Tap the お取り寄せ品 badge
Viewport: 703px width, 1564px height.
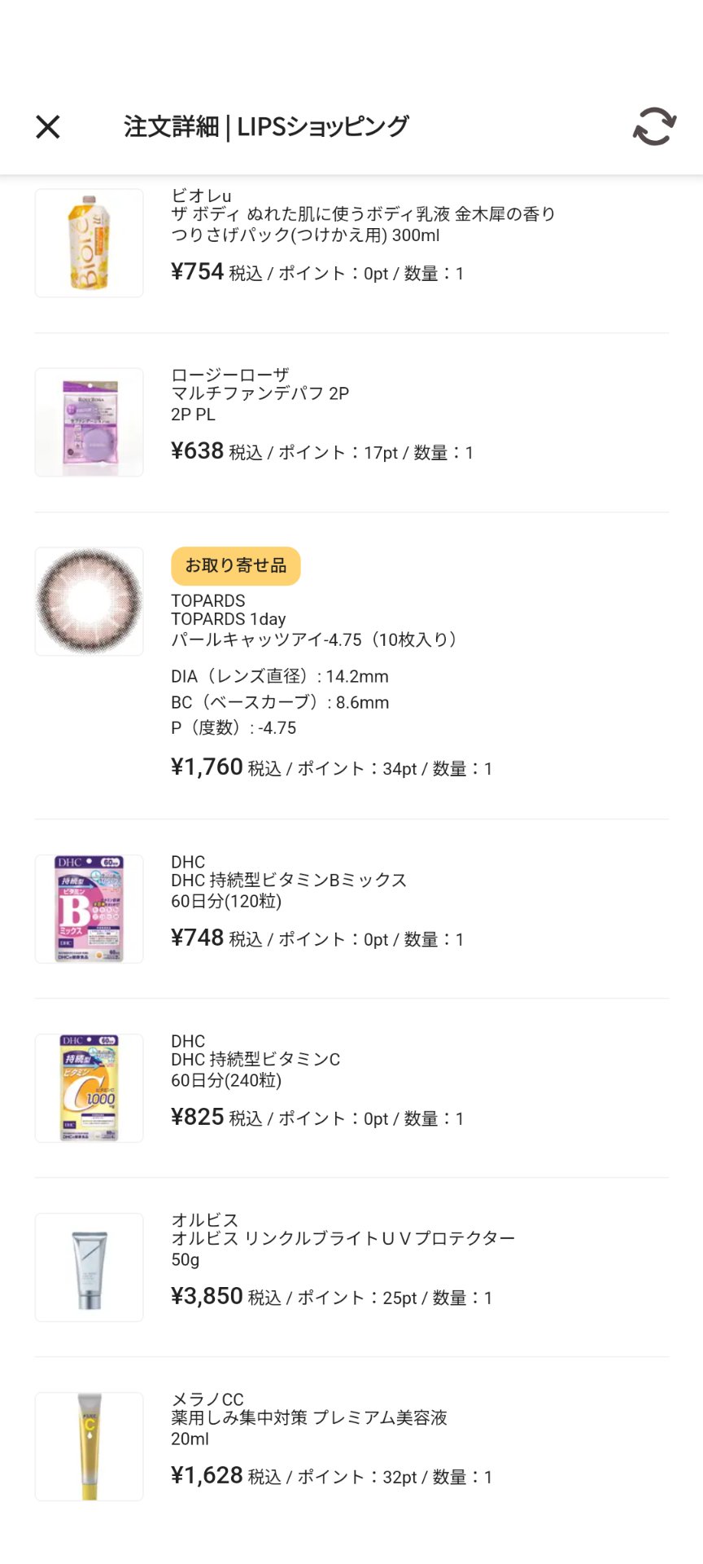(x=235, y=566)
